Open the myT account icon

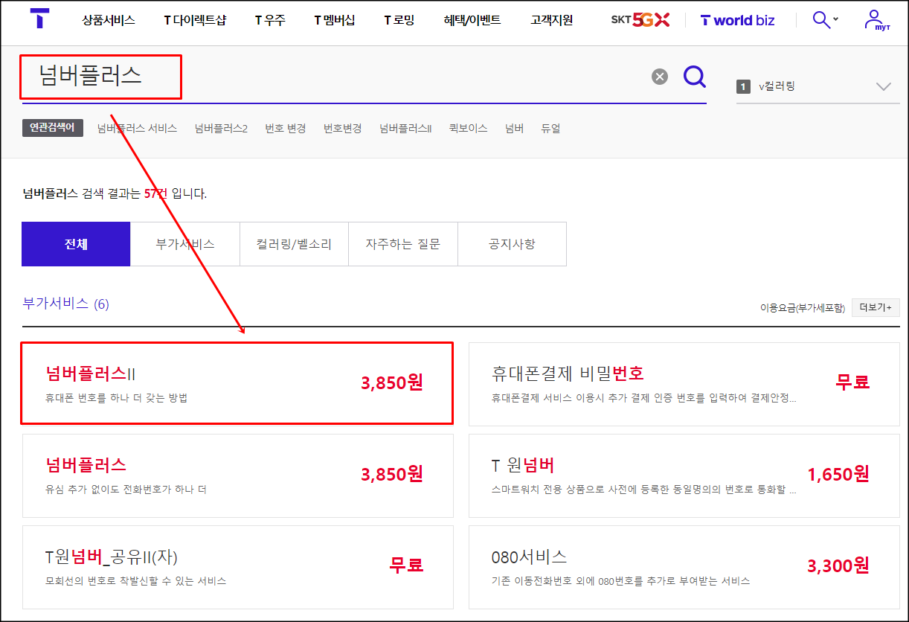click(x=876, y=20)
